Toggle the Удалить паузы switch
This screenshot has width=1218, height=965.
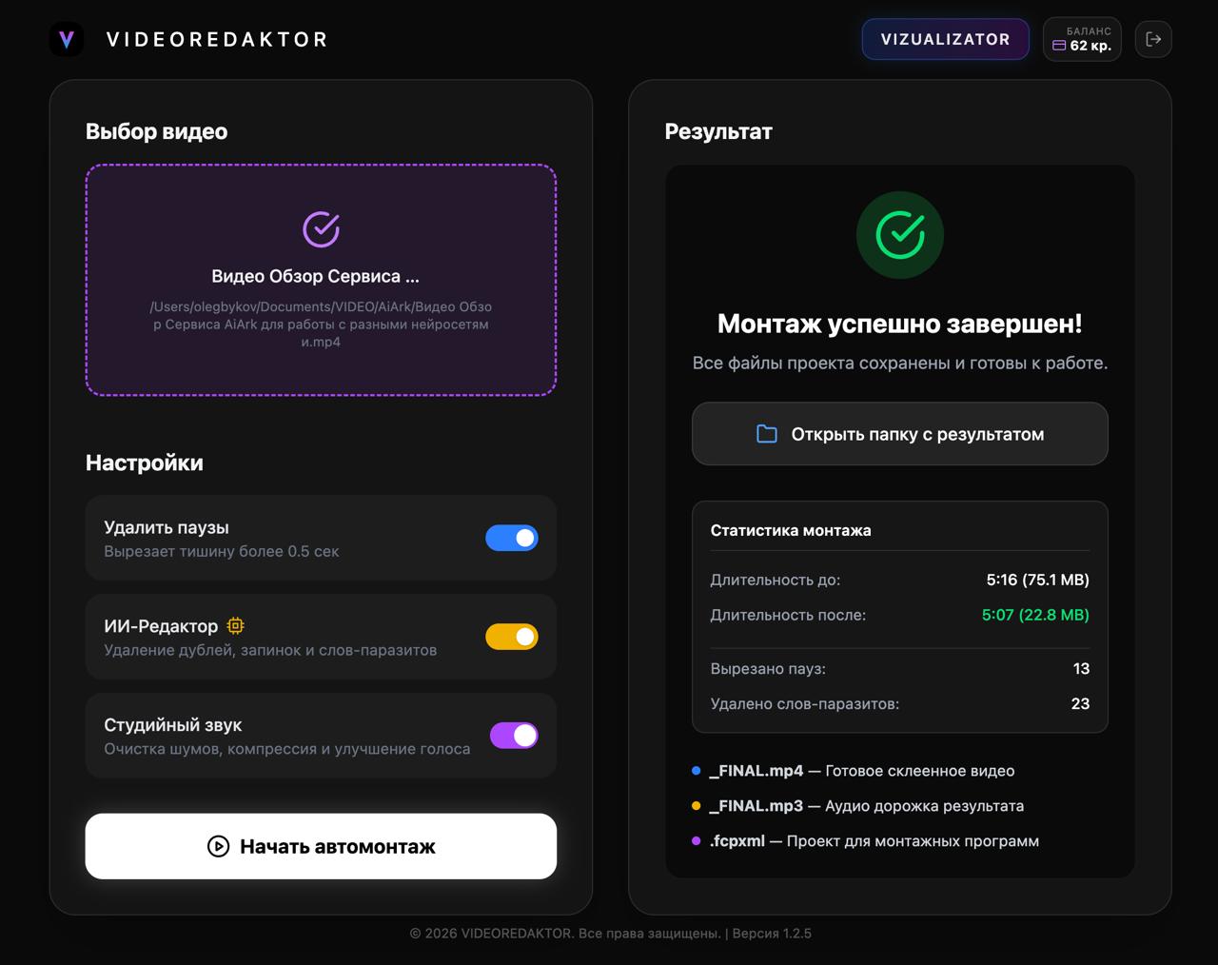pos(512,538)
